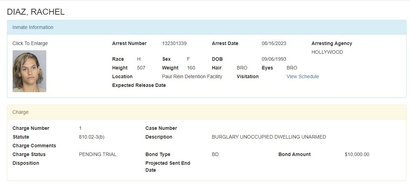Click the Case Number label
This screenshot has width=410, height=185.
coord(161,128)
